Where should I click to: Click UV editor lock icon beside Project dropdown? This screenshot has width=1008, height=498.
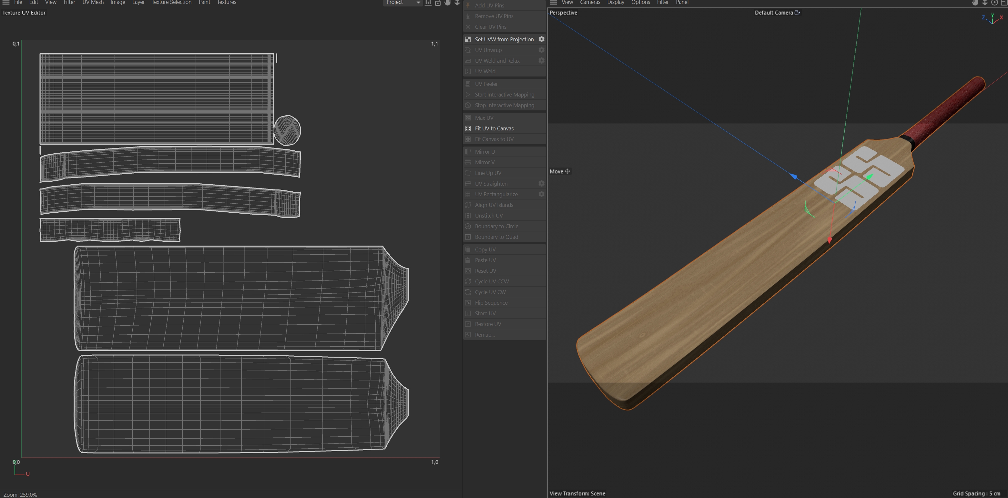[438, 3]
